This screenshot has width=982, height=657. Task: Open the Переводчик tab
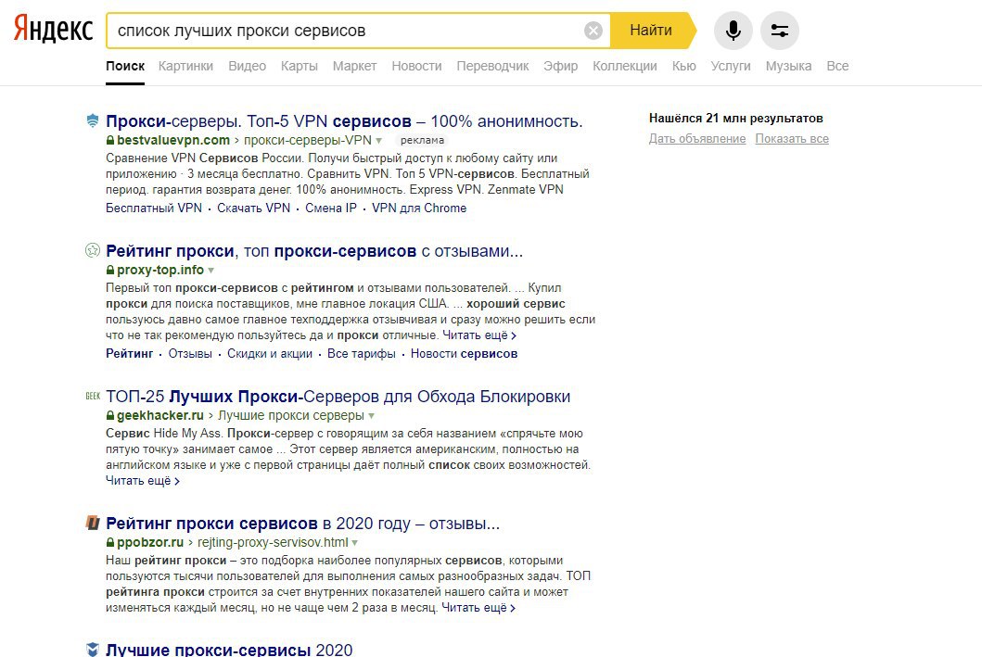(x=492, y=66)
